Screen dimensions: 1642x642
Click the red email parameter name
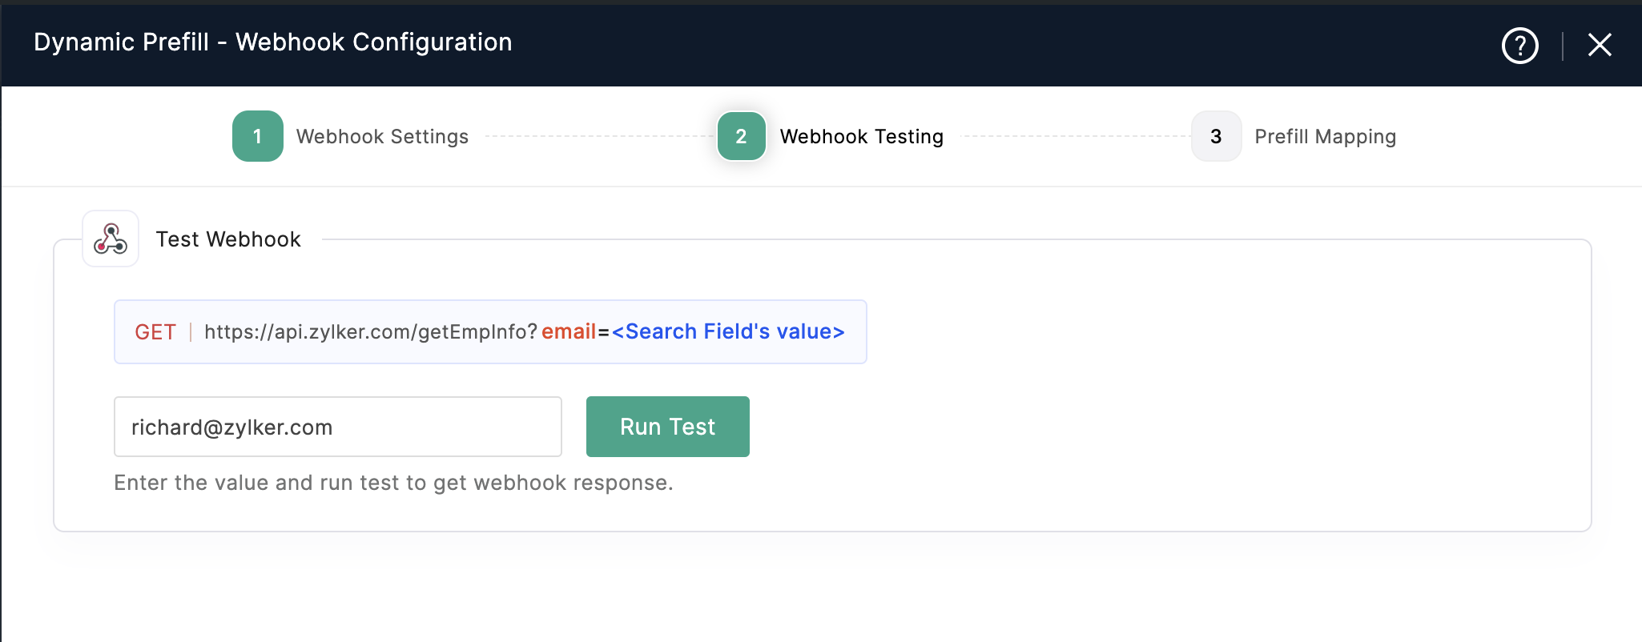point(569,332)
